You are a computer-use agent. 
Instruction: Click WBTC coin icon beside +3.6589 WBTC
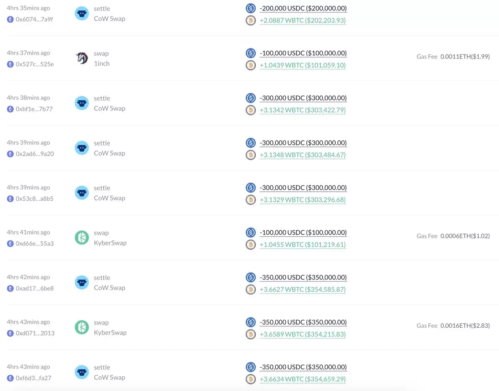click(x=250, y=335)
